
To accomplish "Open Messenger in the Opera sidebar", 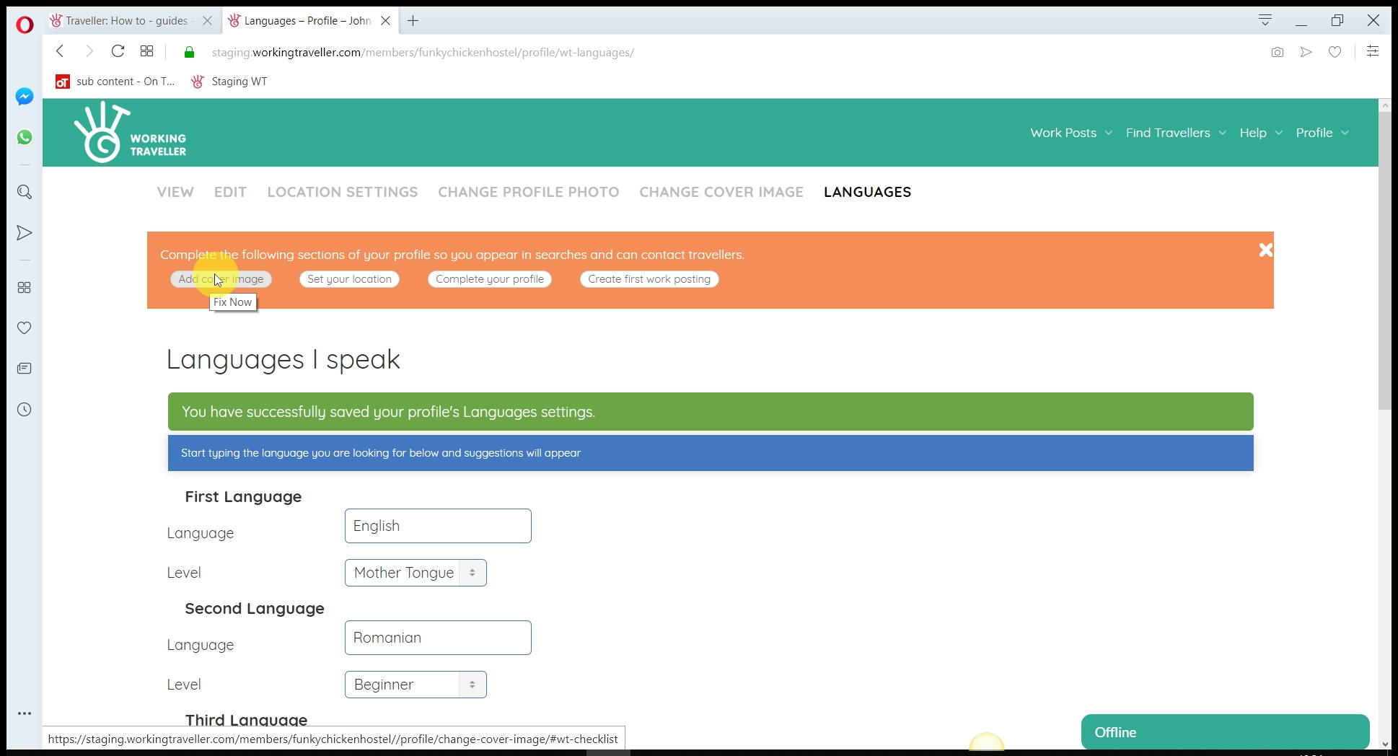I will [25, 97].
